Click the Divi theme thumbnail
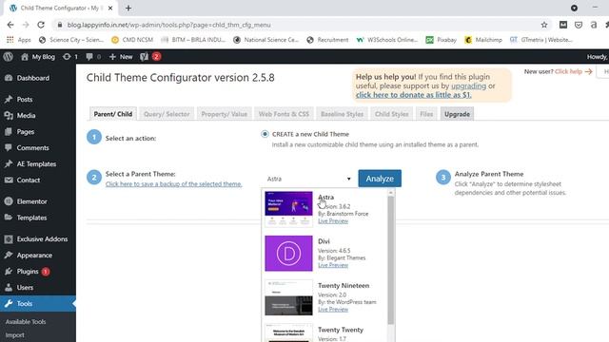 288,254
